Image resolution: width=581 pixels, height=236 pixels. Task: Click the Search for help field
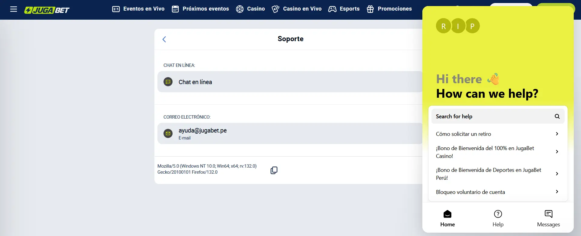[498, 116]
